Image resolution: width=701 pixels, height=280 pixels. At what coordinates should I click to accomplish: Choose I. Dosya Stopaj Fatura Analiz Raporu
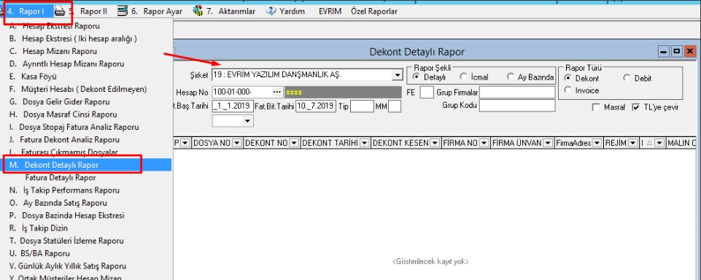coord(86,128)
